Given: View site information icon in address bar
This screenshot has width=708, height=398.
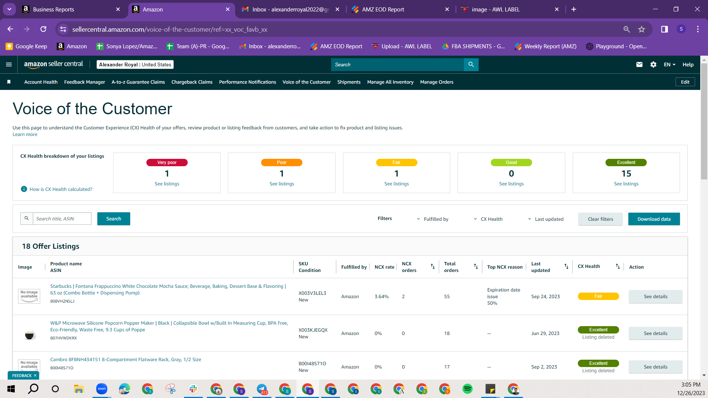Looking at the screenshot, I should coord(63,29).
